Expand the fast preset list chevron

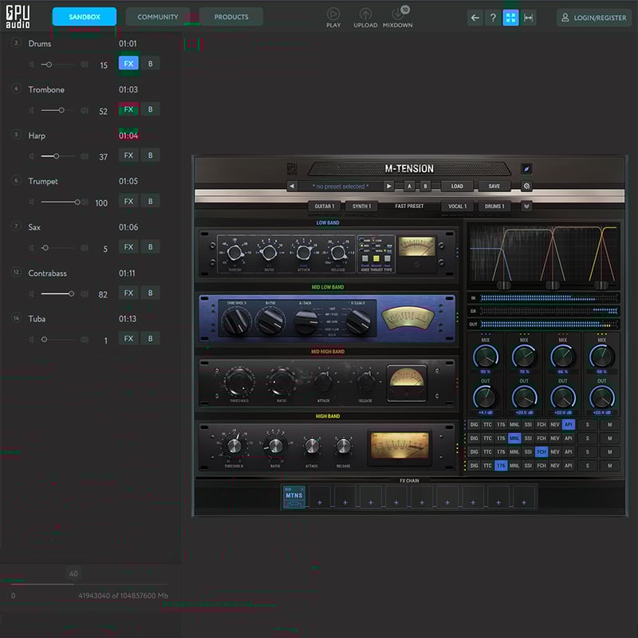click(526, 207)
